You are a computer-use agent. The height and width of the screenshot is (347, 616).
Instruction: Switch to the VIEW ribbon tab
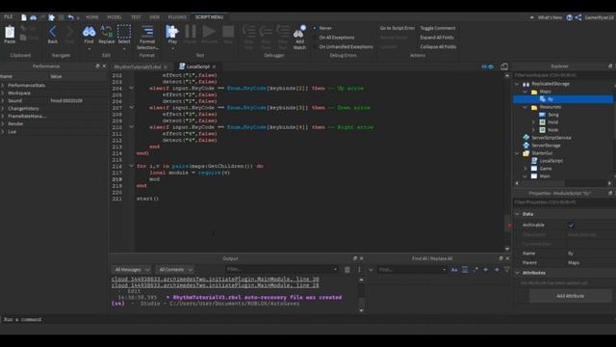pos(154,17)
